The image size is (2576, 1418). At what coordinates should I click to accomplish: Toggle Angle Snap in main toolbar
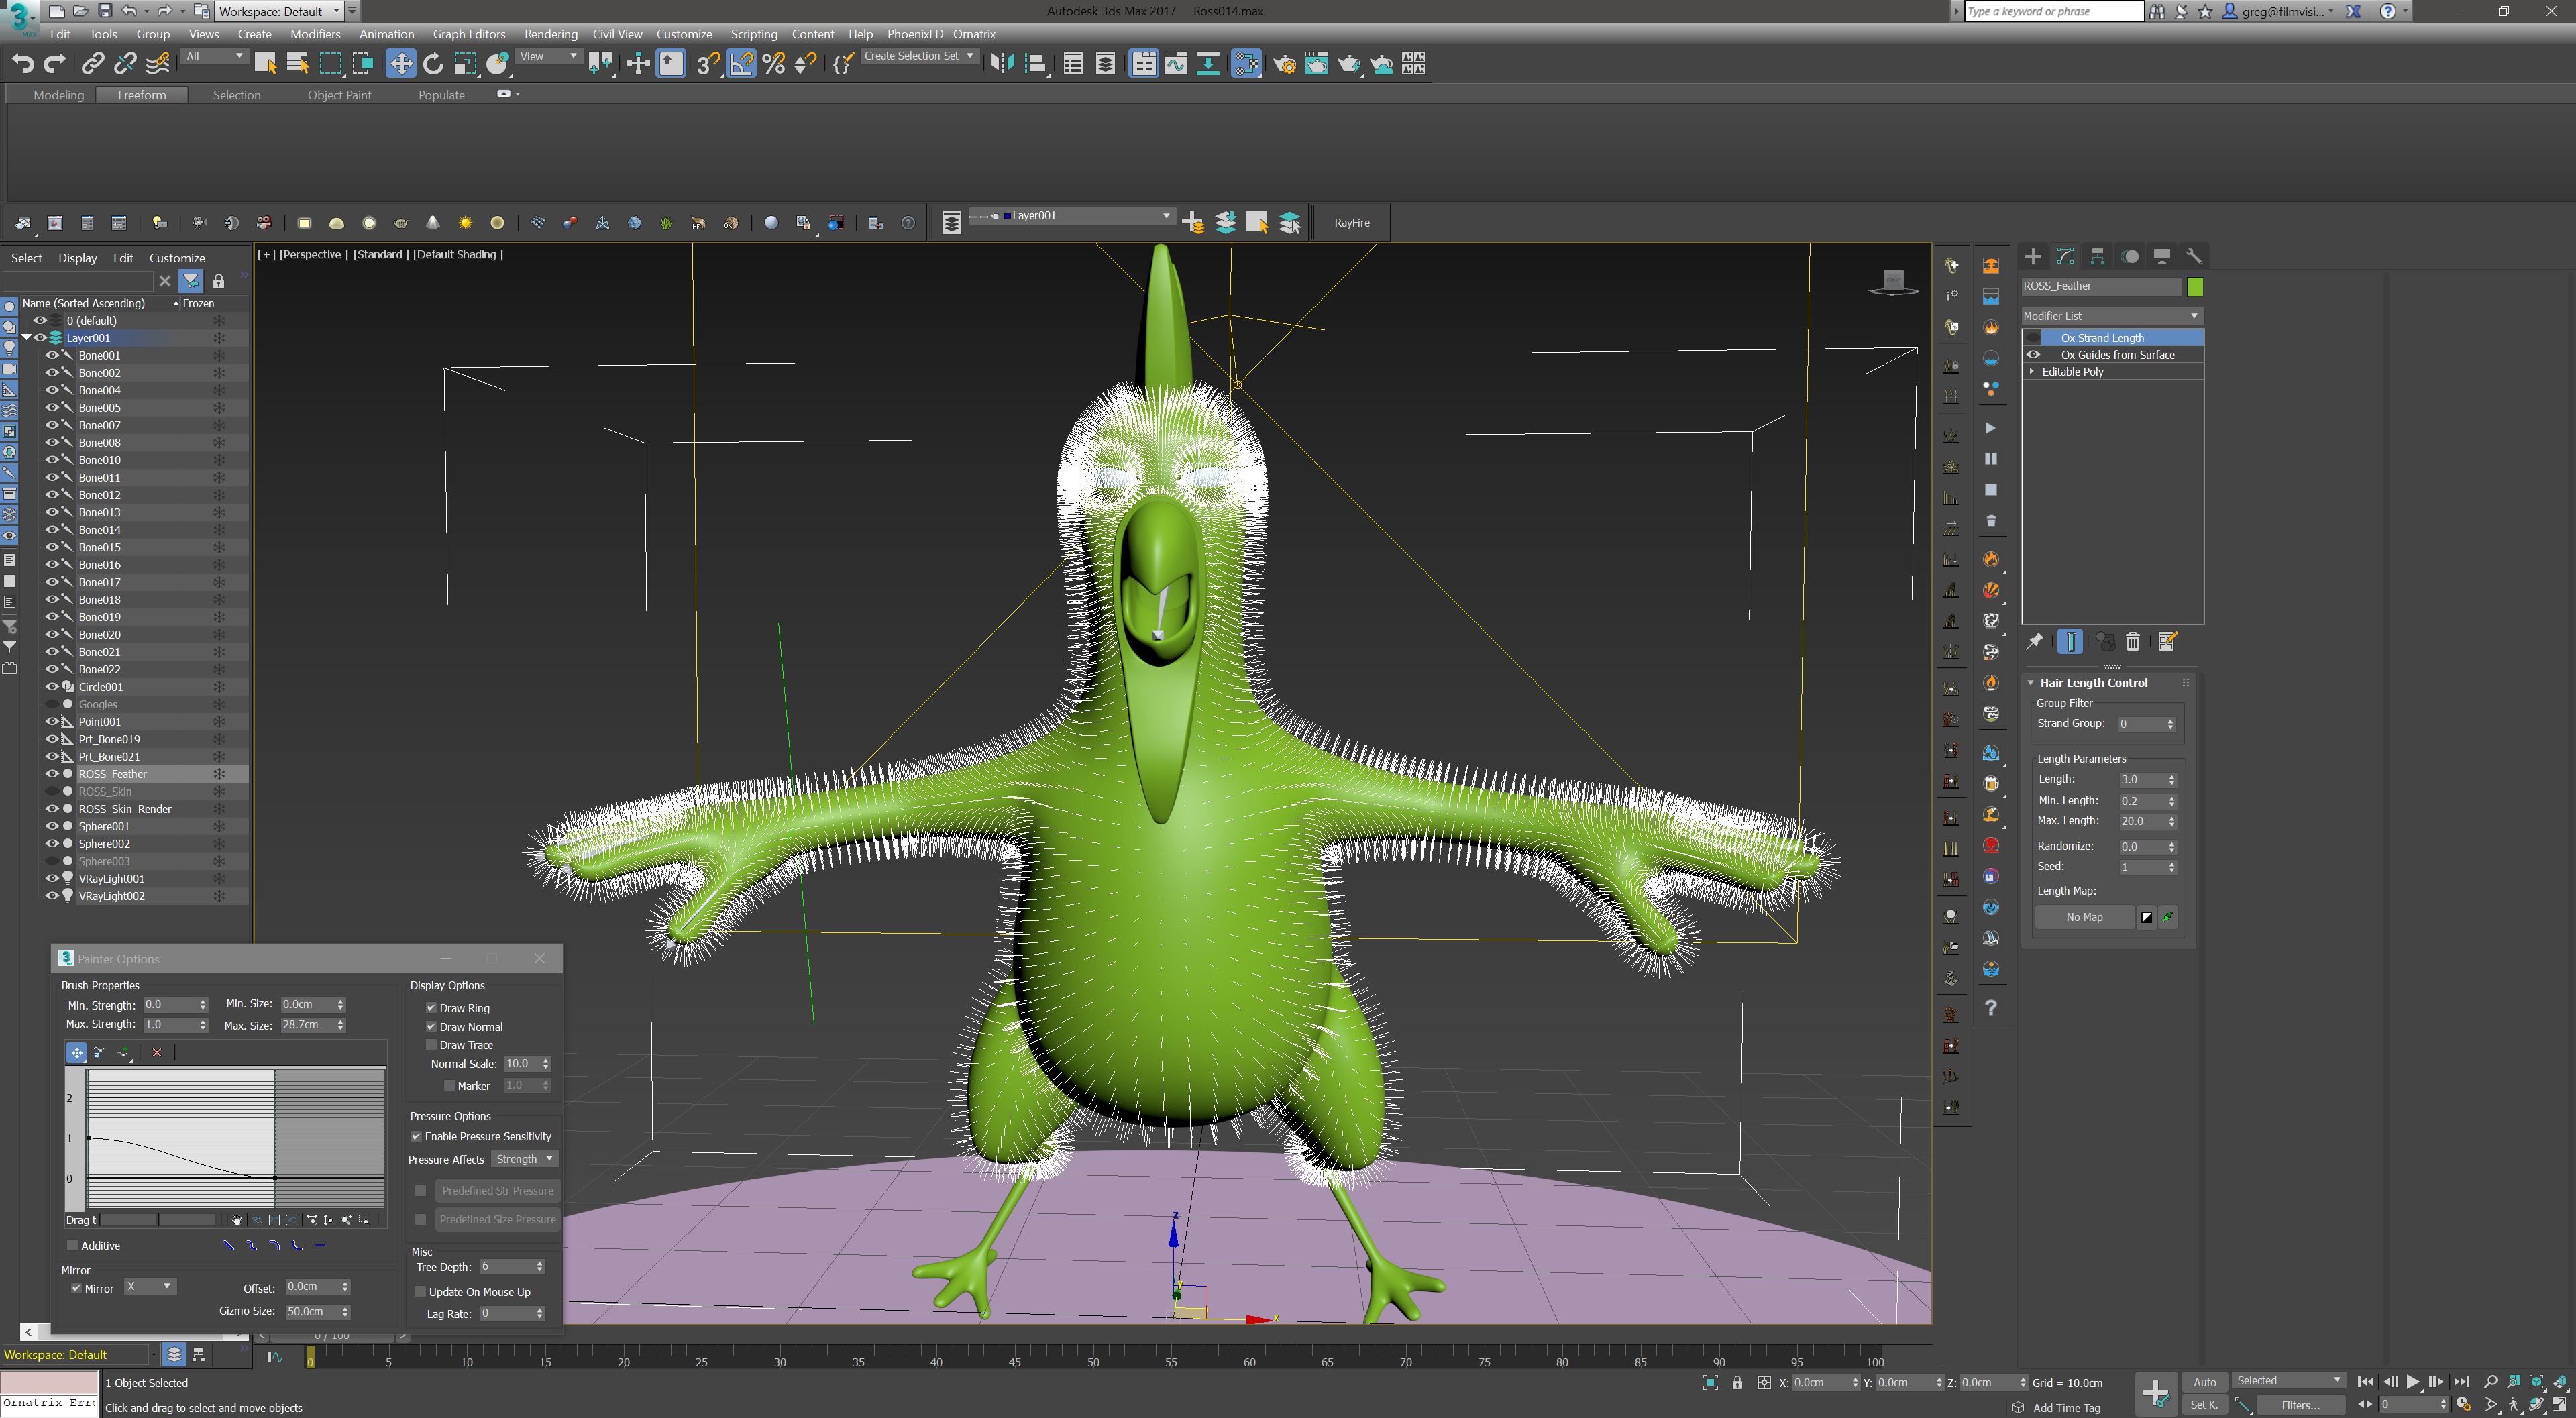pyautogui.click(x=741, y=64)
